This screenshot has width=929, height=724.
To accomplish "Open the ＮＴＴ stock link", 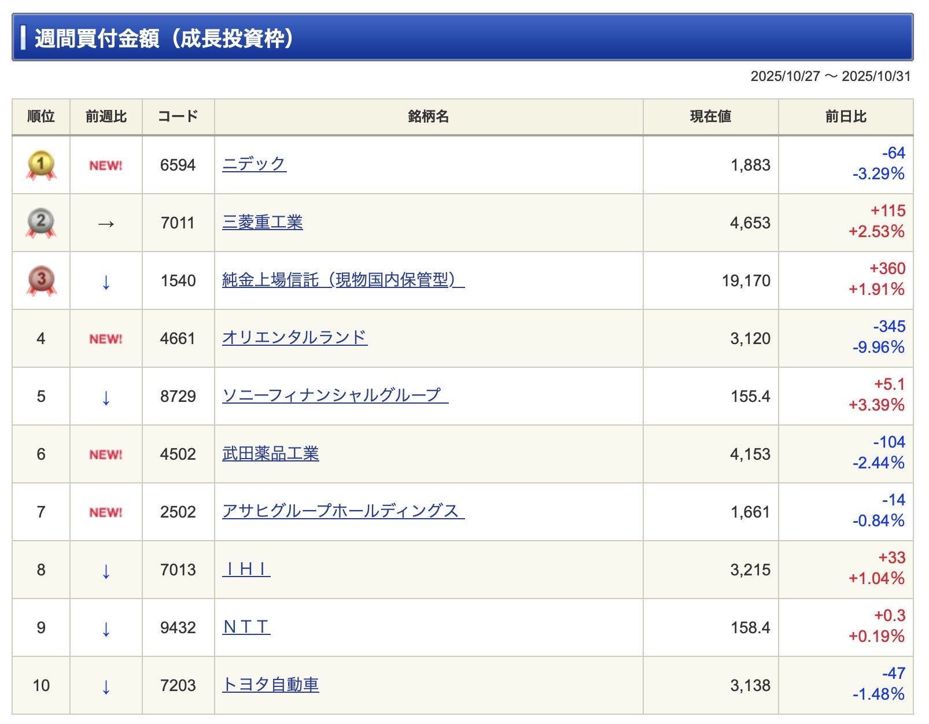I will click(x=246, y=627).
